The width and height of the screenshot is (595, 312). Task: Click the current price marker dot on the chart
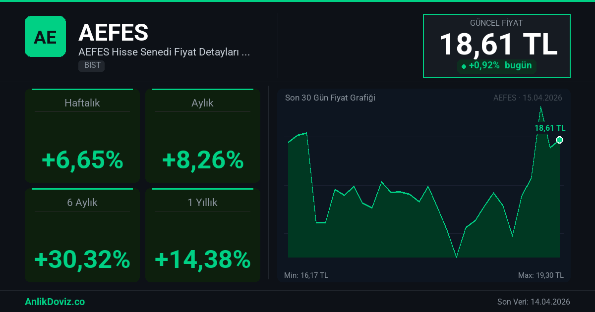pos(559,140)
